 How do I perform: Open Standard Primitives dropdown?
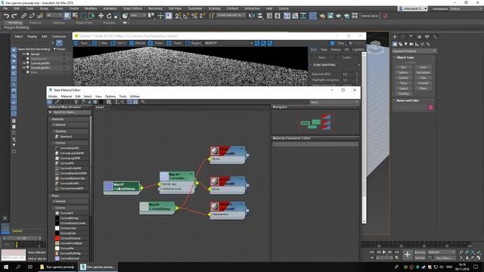tap(414, 51)
